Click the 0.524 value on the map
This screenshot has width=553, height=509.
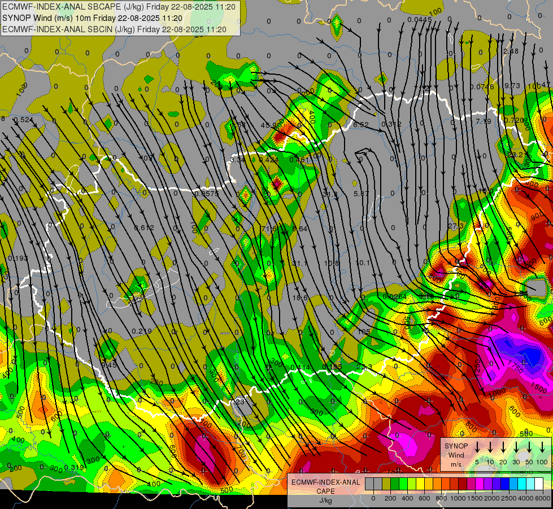24,120
